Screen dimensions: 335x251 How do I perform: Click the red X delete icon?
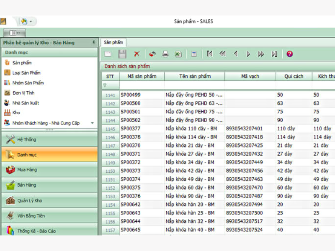tap(137, 54)
